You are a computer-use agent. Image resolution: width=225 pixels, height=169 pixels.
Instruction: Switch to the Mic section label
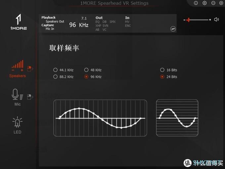click(18, 104)
